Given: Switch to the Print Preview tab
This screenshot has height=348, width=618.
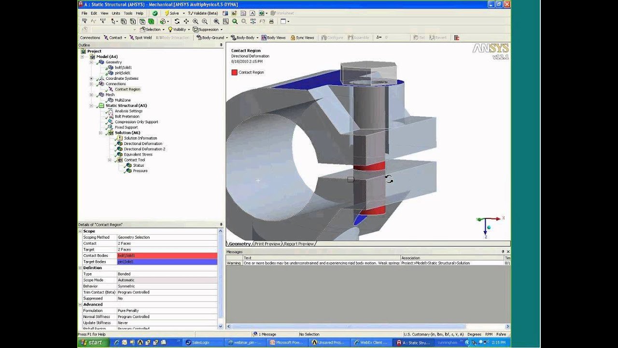Looking at the screenshot, I should pos(267,244).
